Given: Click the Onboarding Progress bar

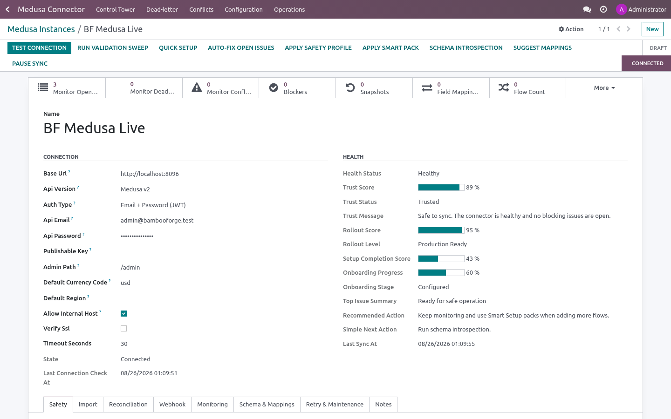Looking at the screenshot, I should coord(441,273).
